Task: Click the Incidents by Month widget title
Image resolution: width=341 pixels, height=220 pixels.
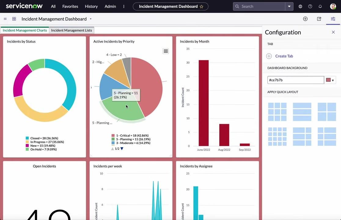Action: 194,41
